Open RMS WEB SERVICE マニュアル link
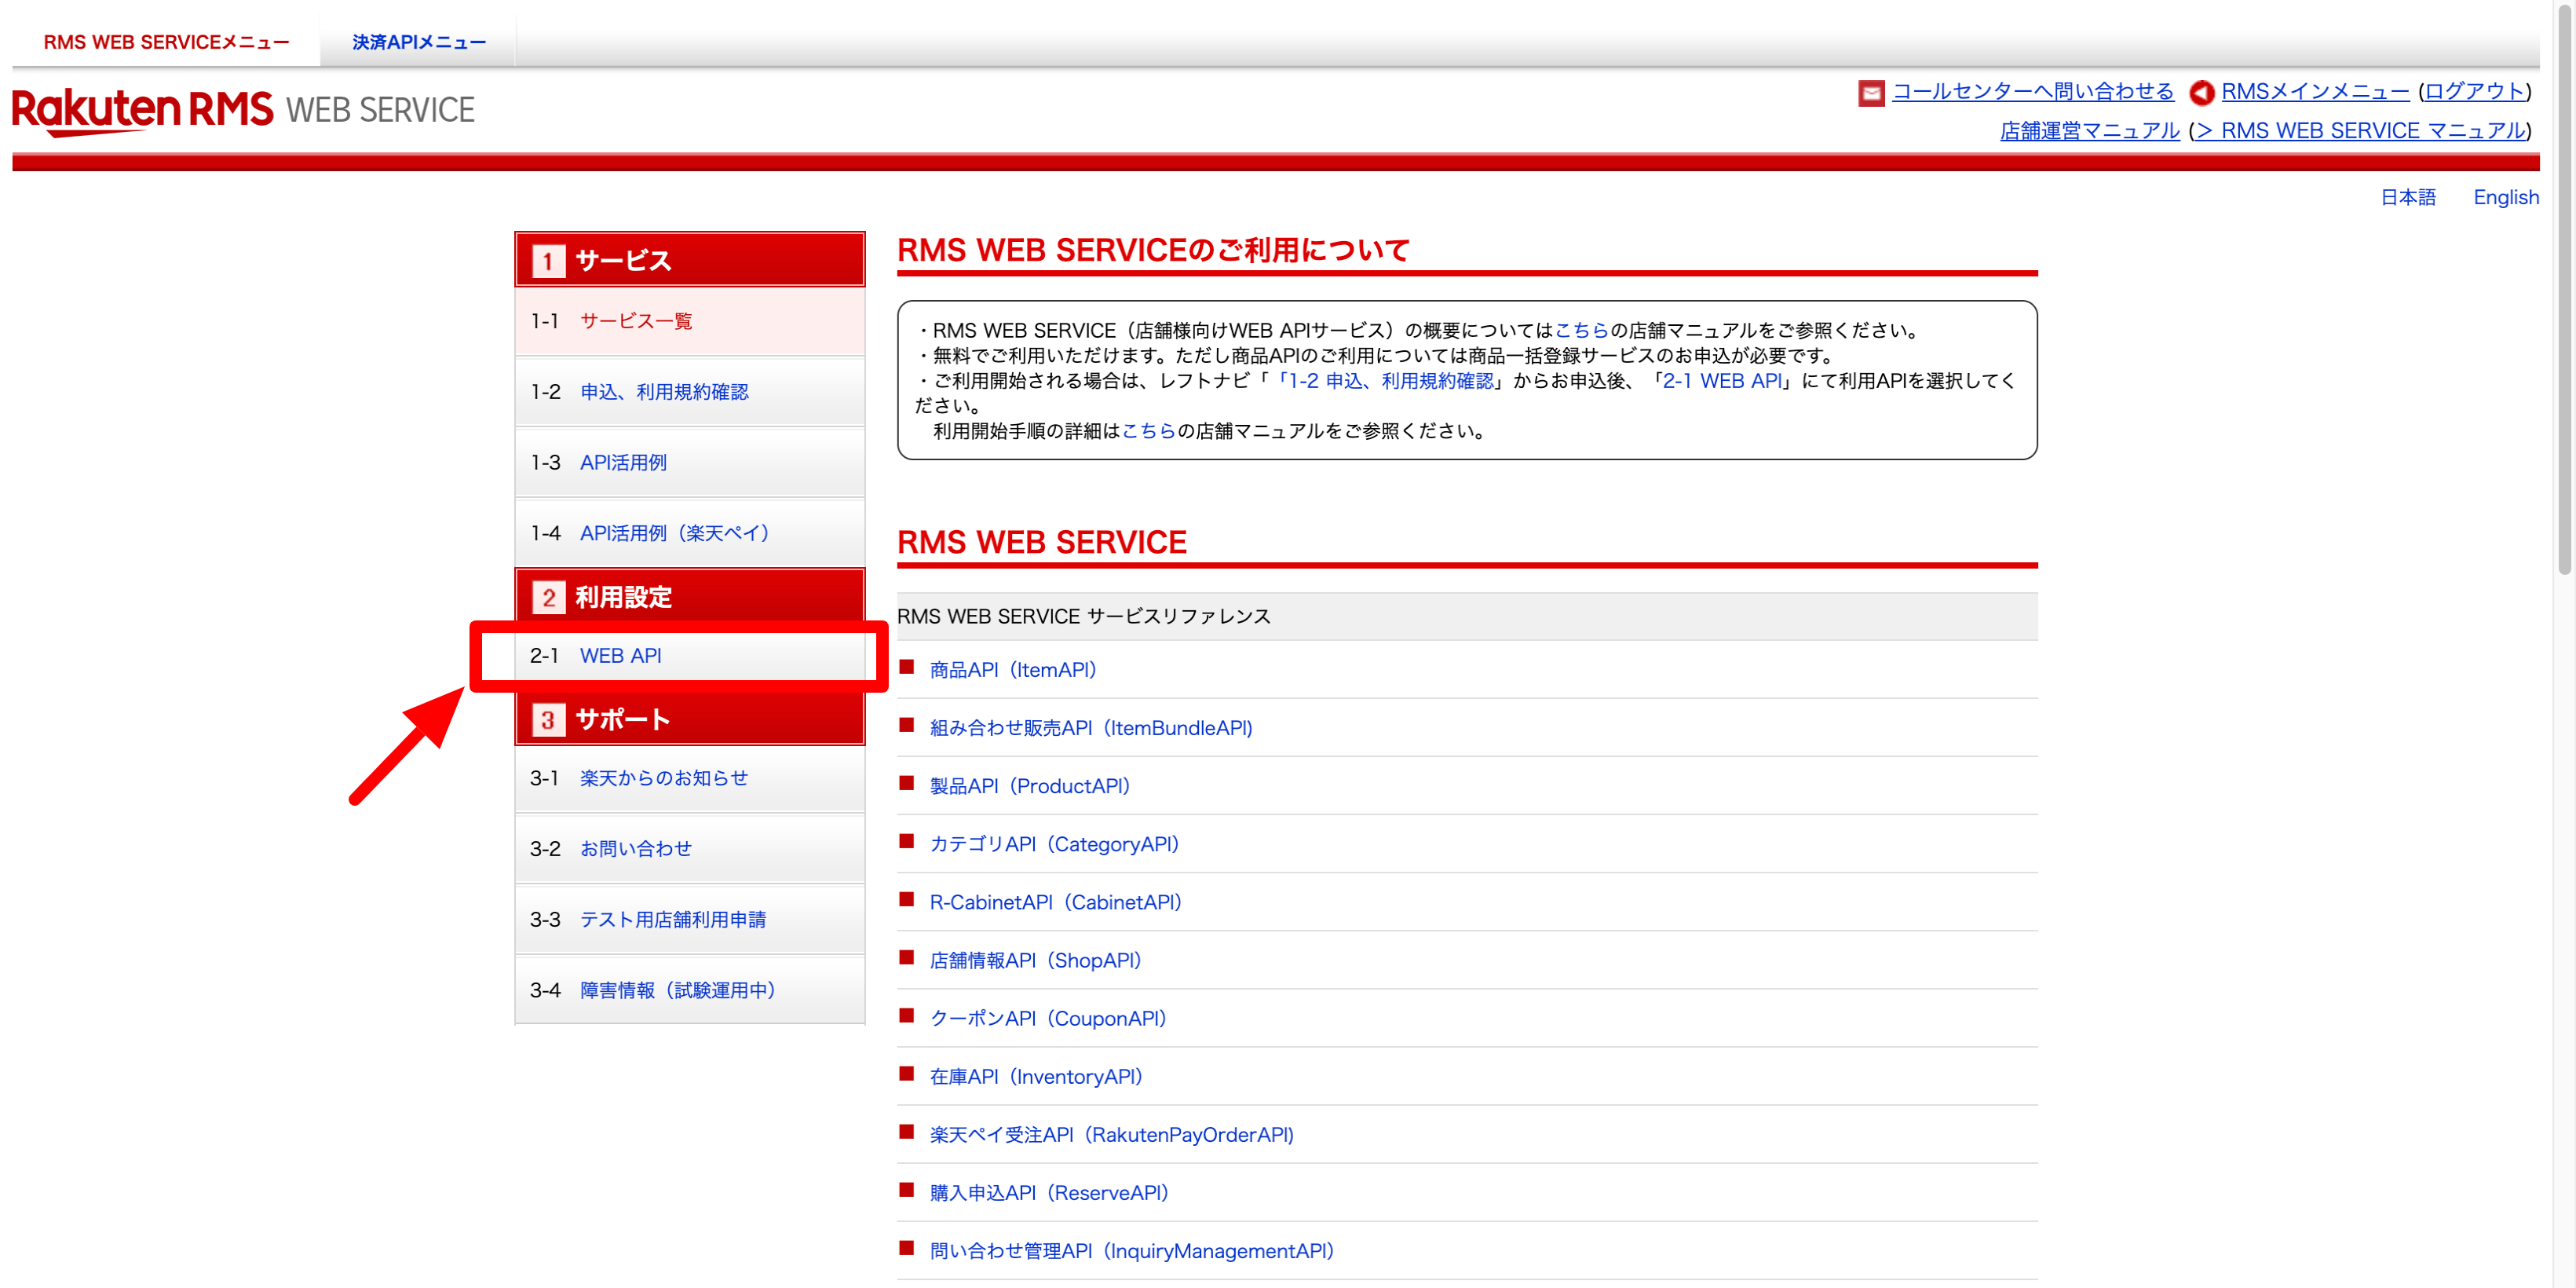 pyautogui.click(x=2360, y=130)
